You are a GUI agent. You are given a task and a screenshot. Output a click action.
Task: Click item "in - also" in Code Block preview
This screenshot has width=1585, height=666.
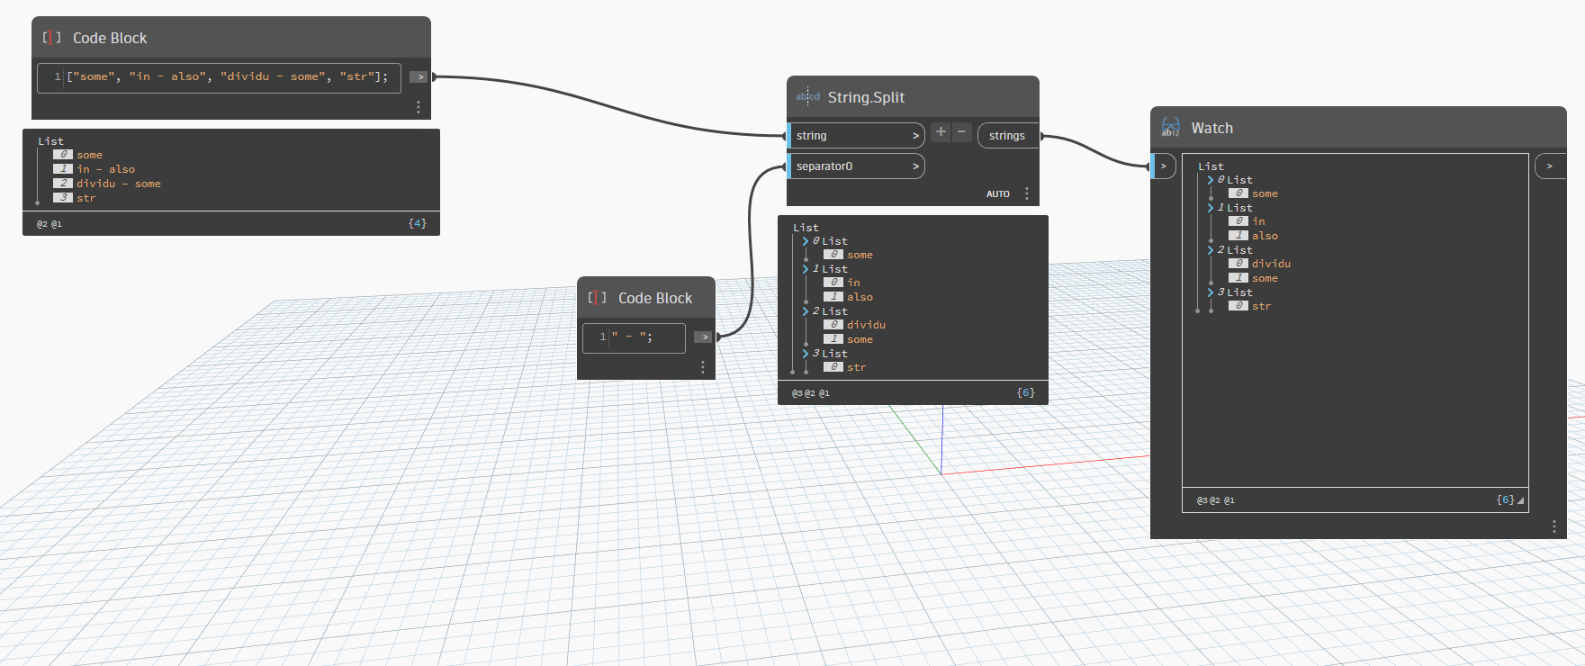pyautogui.click(x=105, y=169)
